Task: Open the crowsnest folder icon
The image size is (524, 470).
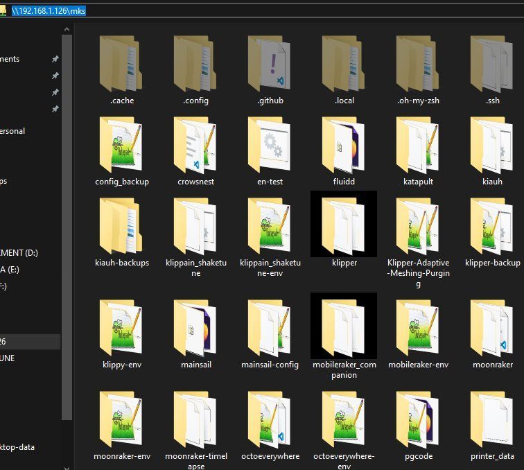Action: pos(195,145)
